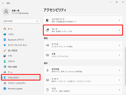Expand the キーボード row chevron
This screenshot has width=126, height=95.
point(119,80)
